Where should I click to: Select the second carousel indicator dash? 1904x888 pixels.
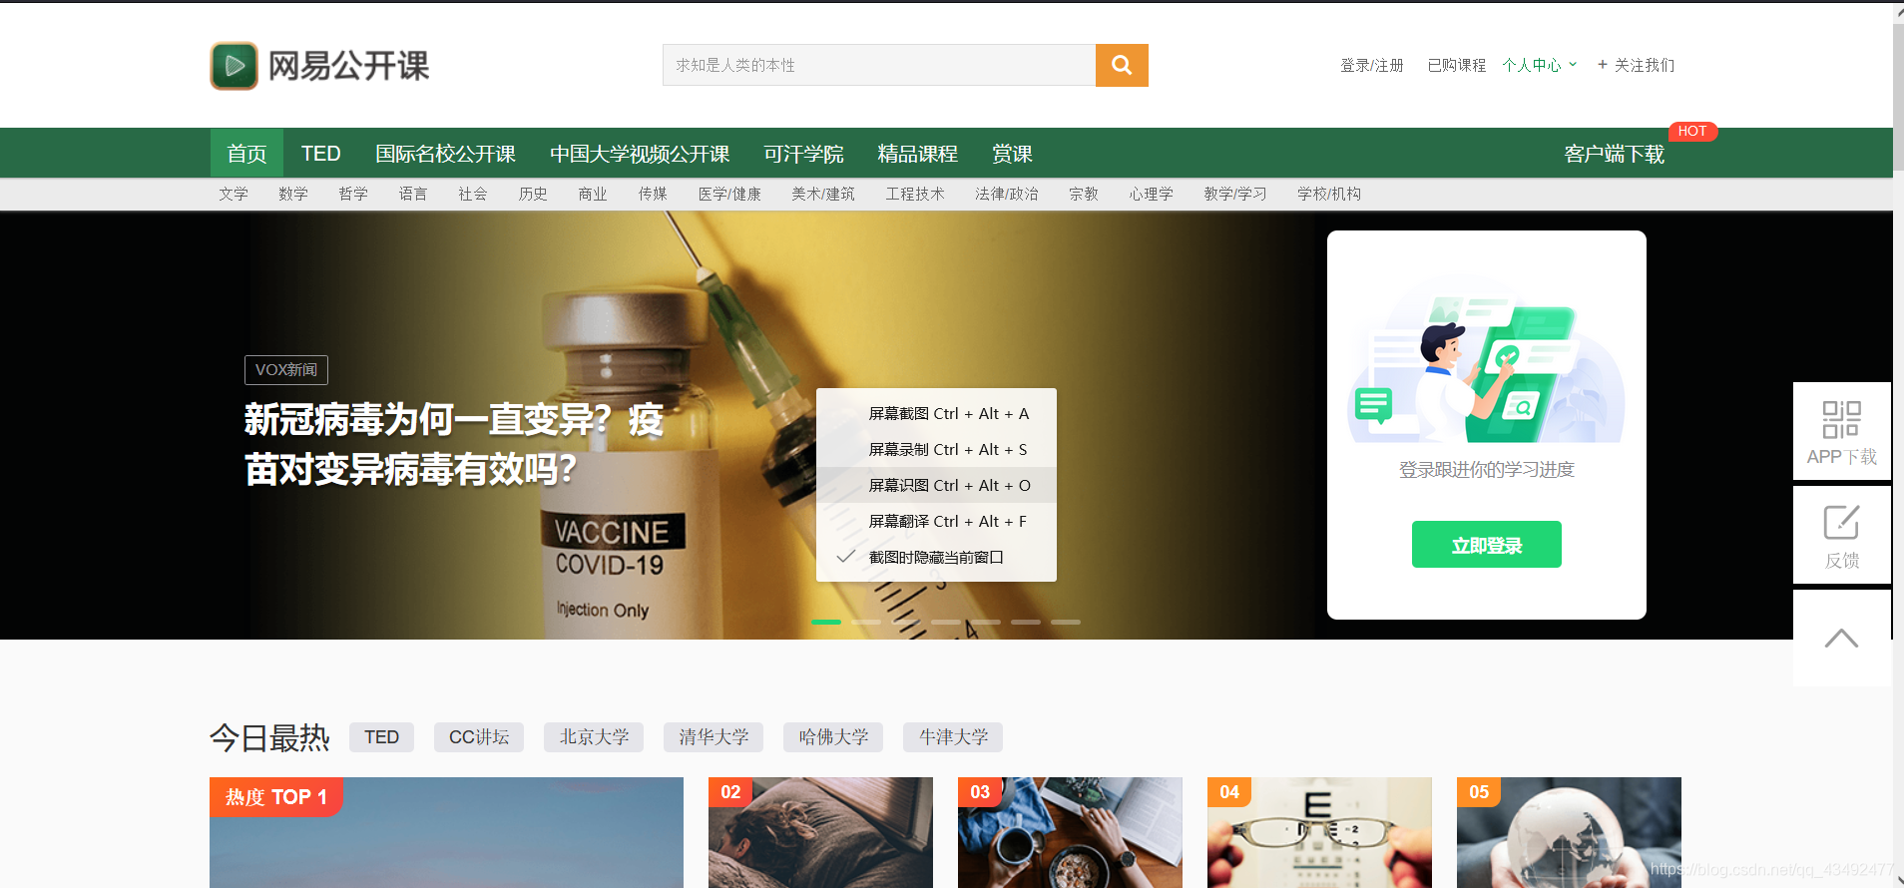pos(866,622)
